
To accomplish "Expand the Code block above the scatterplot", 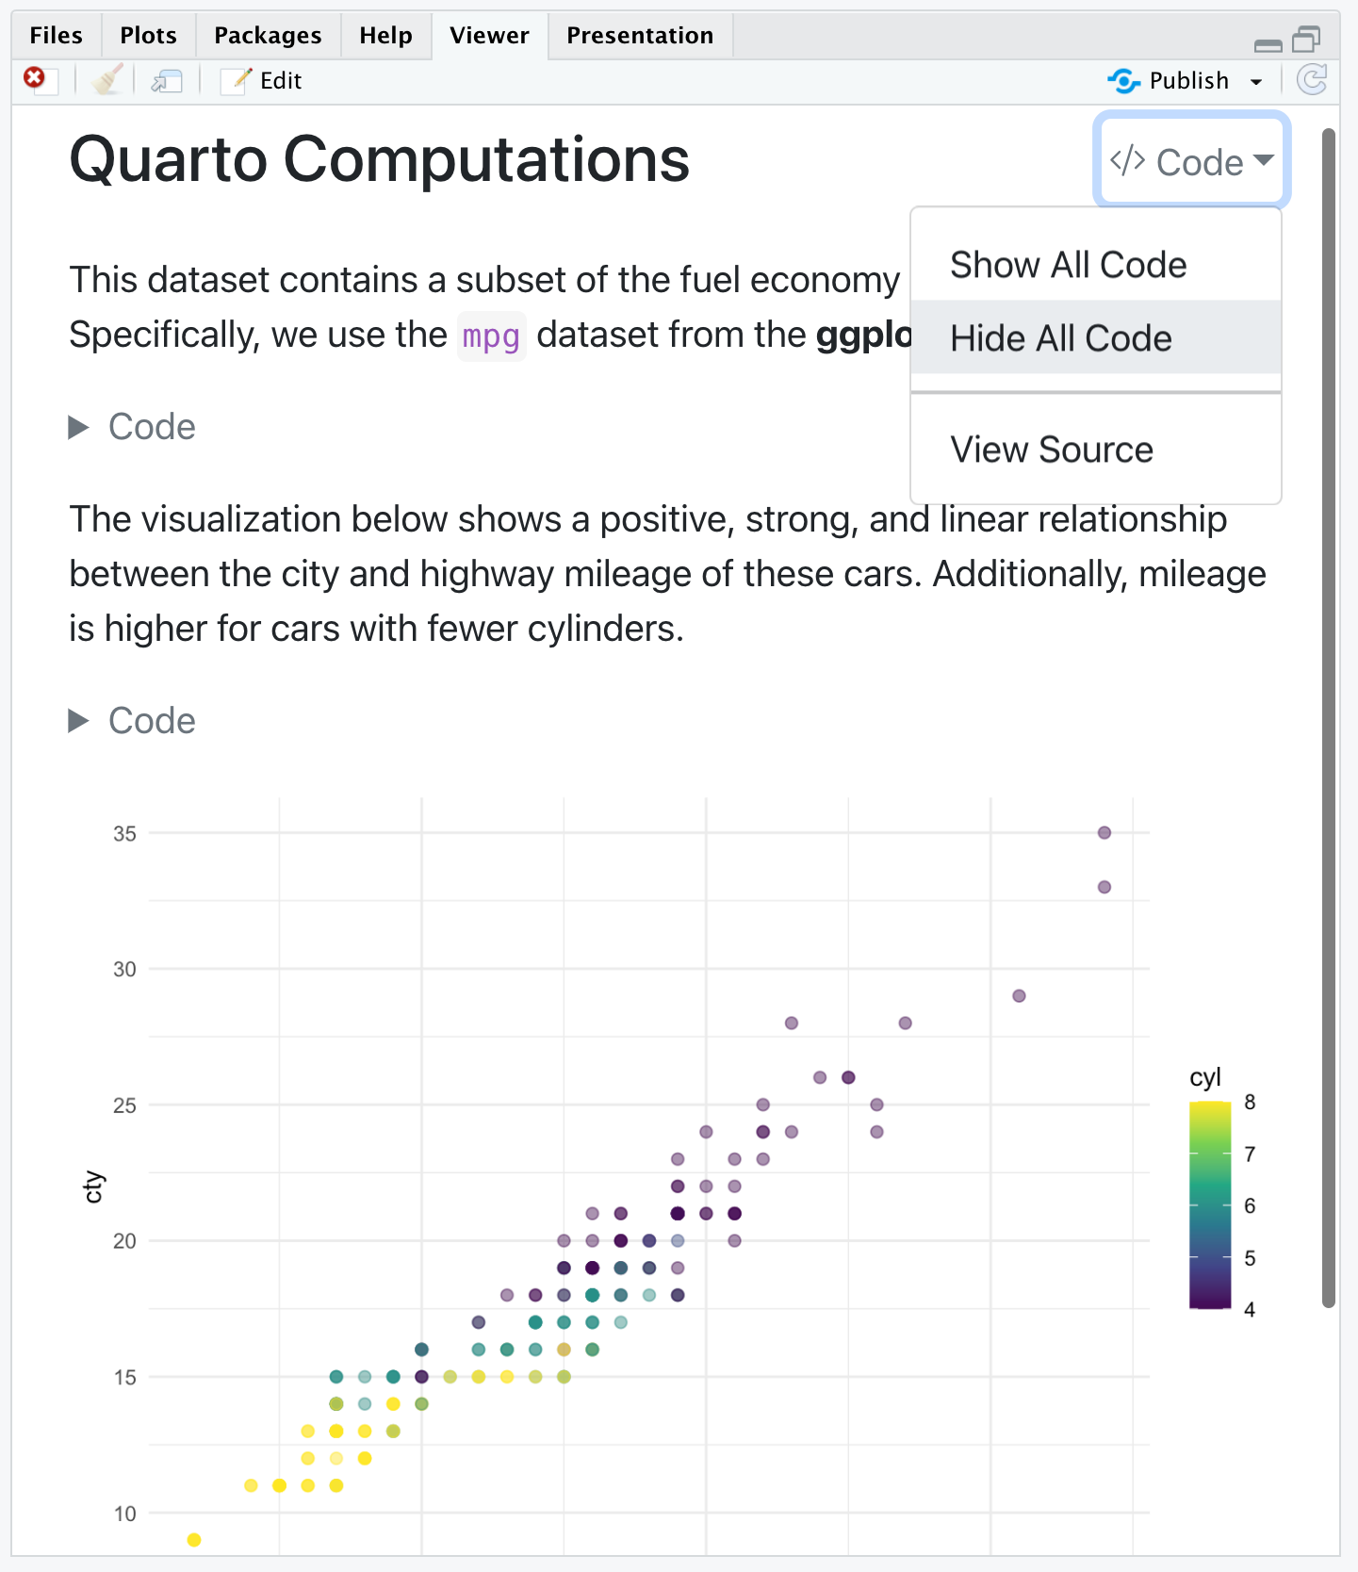I will pos(78,721).
